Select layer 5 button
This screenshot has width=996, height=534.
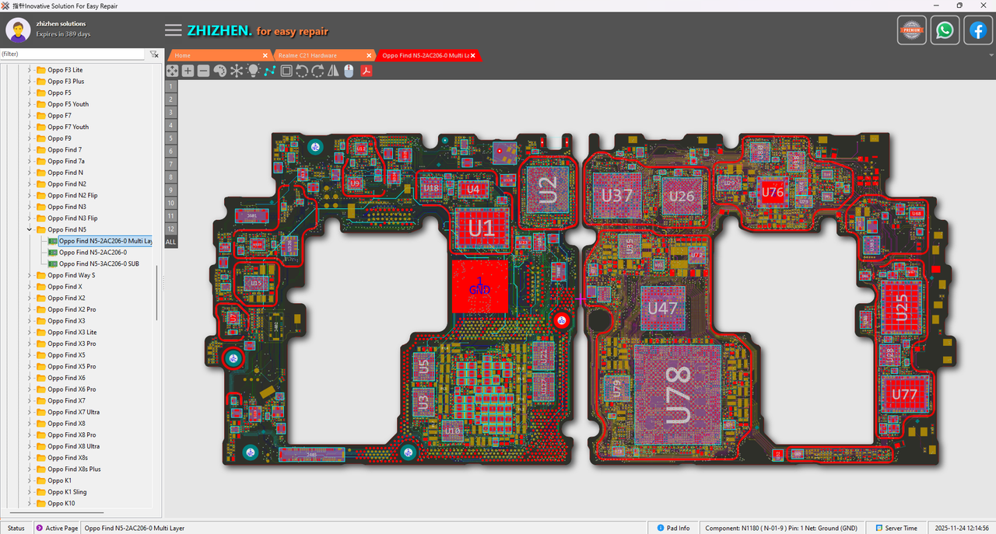pyautogui.click(x=171, y=138)
